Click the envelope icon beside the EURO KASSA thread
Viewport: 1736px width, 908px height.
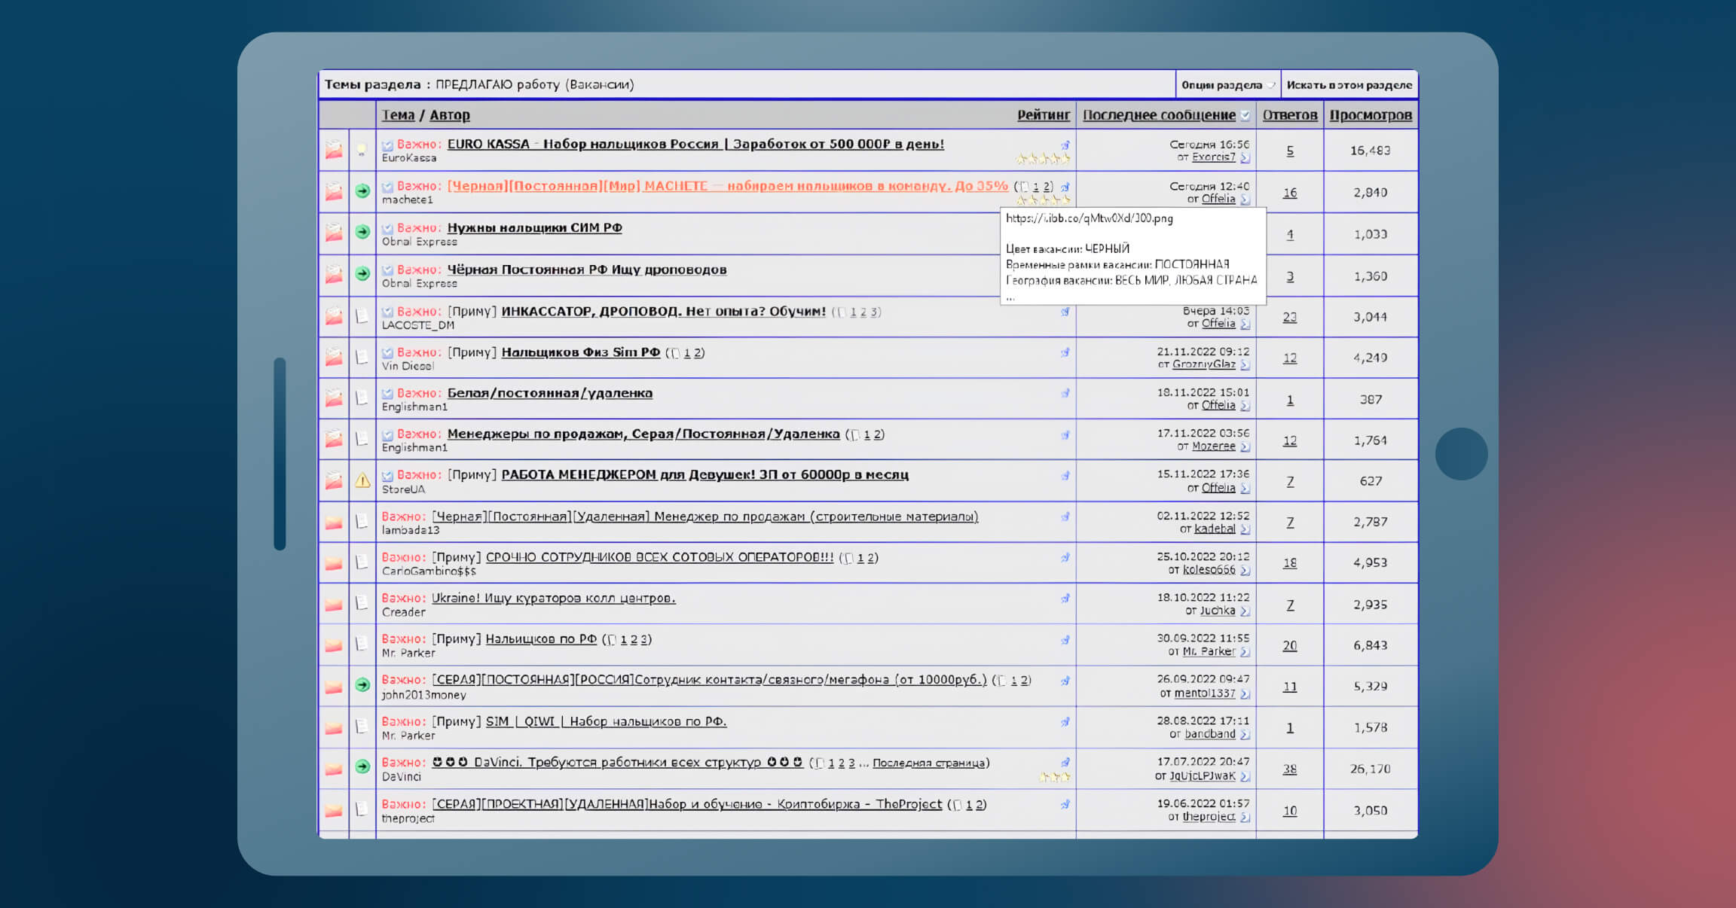point(334,150)
